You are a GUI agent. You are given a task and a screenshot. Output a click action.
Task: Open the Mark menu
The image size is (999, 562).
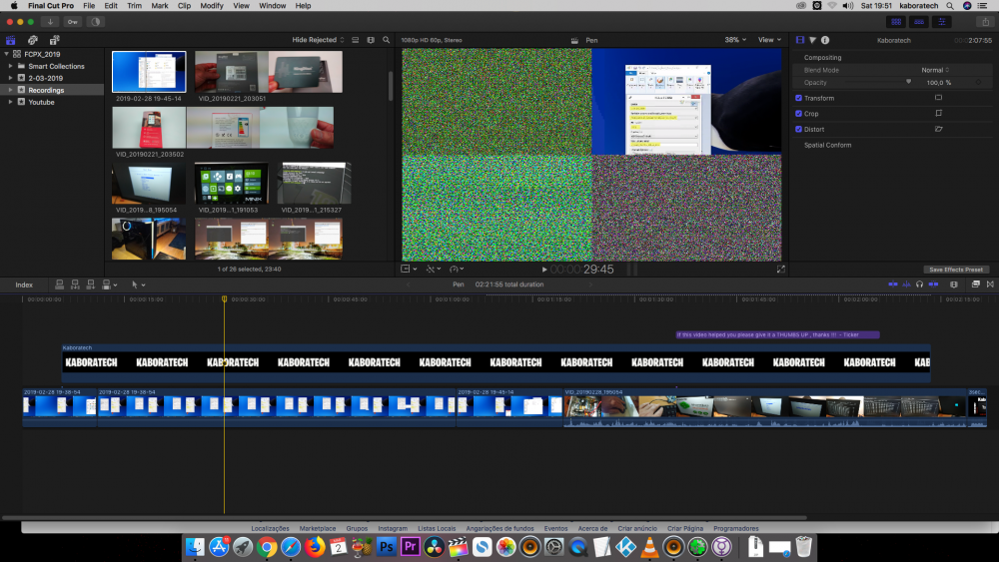click(159, 6)
